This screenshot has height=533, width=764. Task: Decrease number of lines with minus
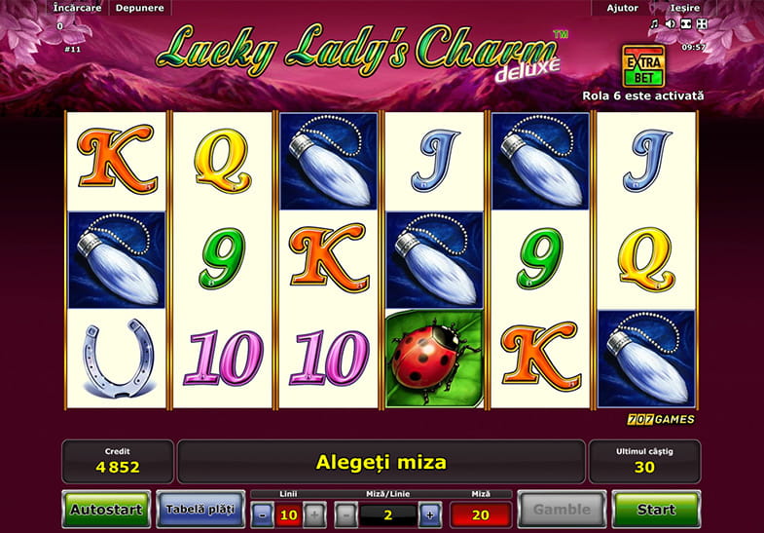tap(263, 514)
